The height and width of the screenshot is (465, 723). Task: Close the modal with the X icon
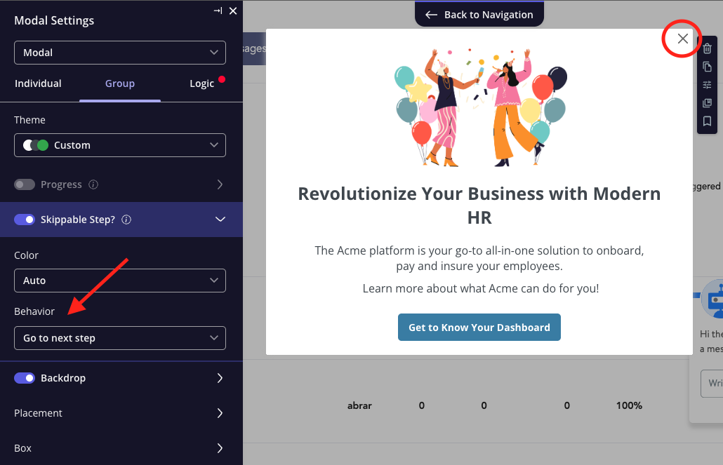683,39
